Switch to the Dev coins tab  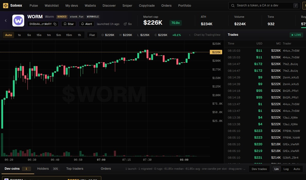click(x=17, y=169)
